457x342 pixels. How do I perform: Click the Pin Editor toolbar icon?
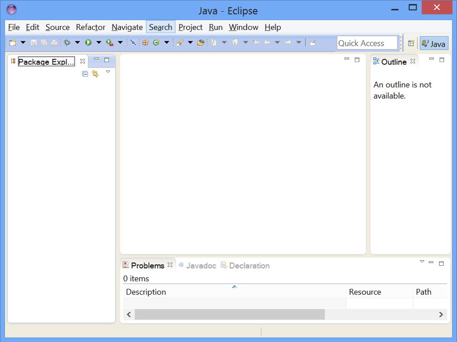click(x=313, y=43)
